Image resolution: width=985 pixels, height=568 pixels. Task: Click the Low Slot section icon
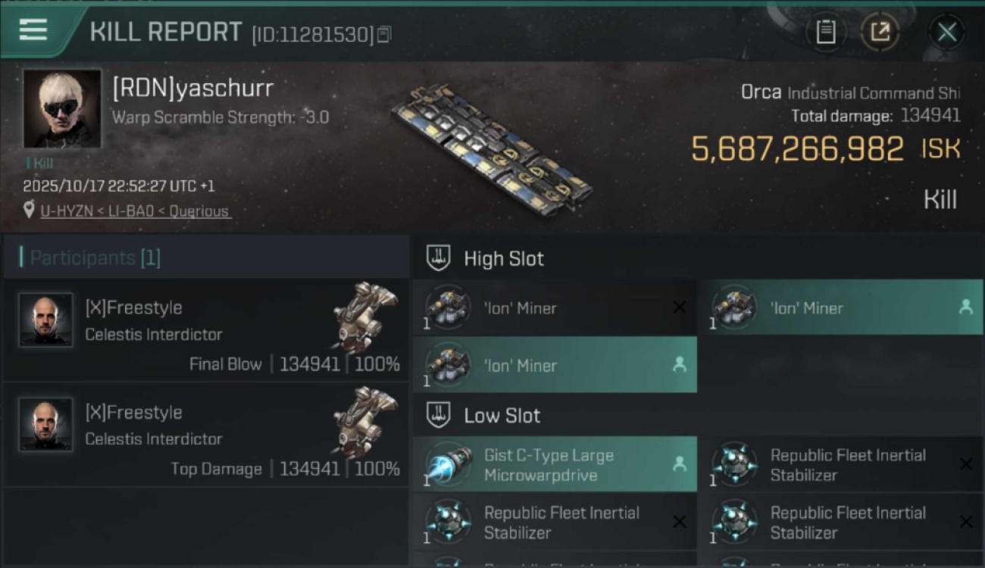pos(439,415)
